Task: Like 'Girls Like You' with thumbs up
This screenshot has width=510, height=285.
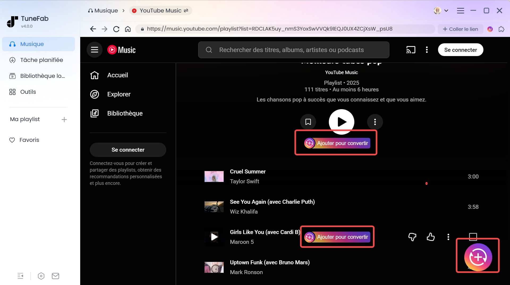Action: click(x=431, y=237)
